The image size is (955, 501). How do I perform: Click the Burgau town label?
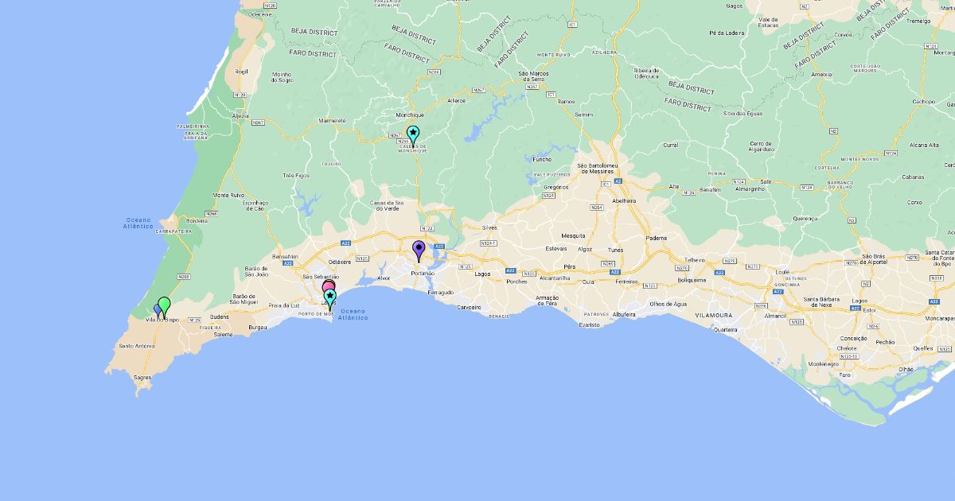(x=258, y=327)
